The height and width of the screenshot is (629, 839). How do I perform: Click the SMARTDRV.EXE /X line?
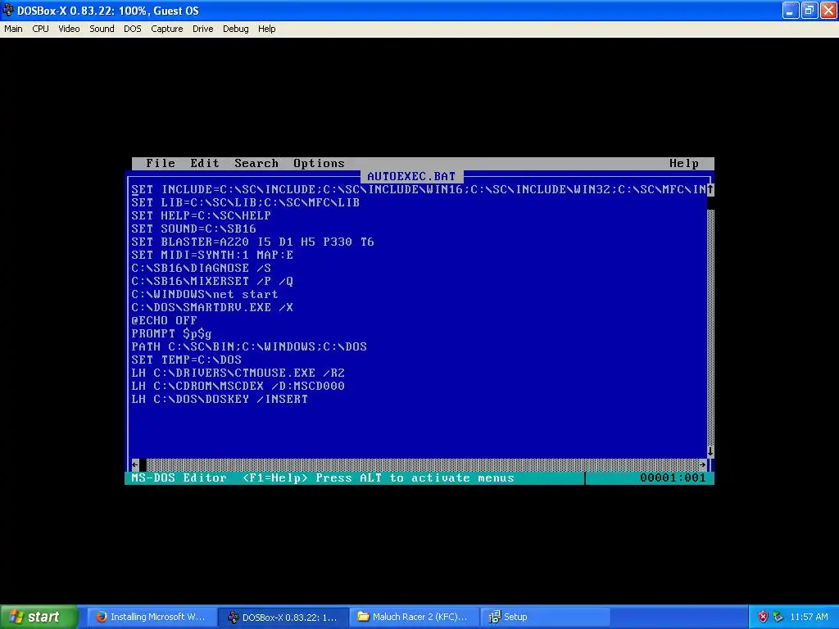(212, 308)
